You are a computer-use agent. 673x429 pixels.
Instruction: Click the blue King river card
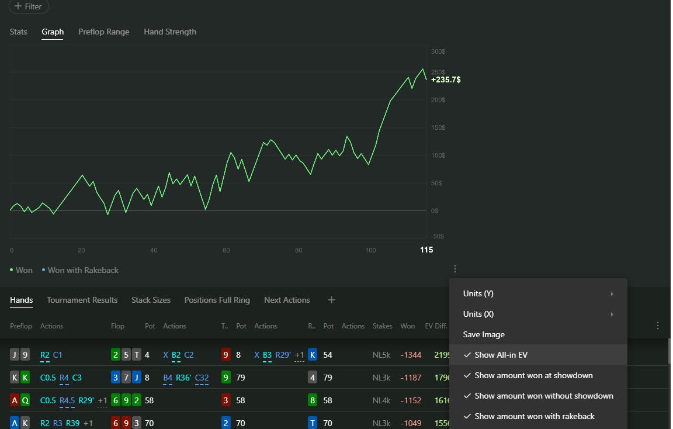click(313, 355)
